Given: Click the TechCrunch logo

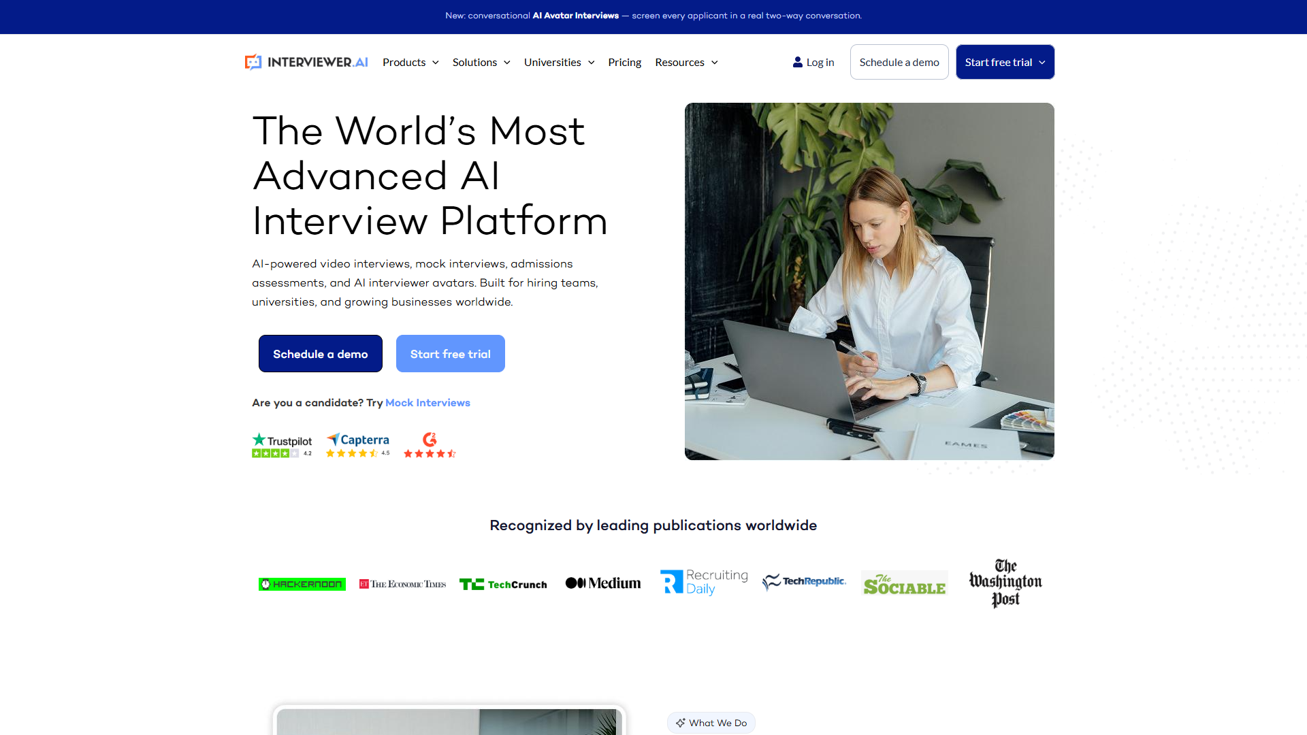Looking at the screenshot, I should point(503,584).
